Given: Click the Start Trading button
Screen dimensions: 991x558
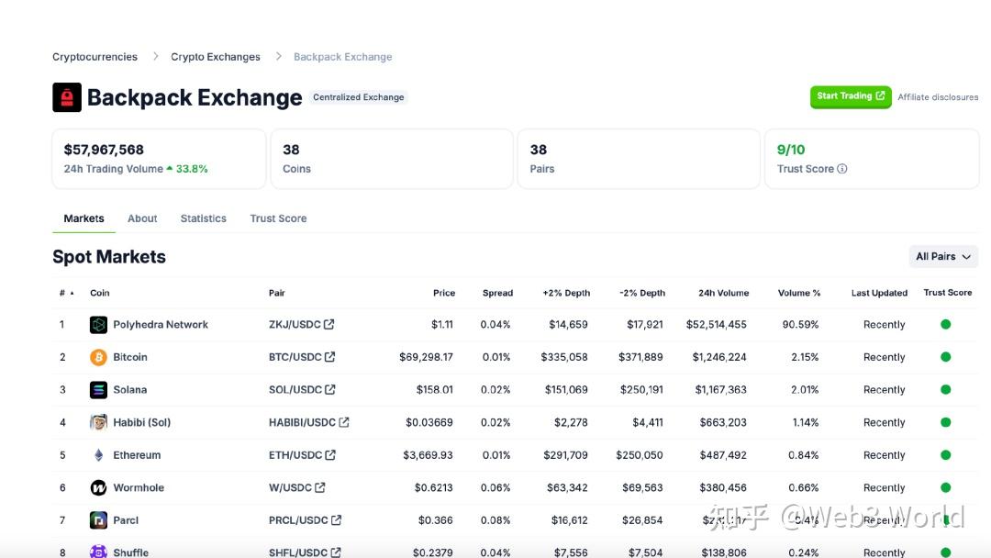Looking at the screenshot, I should coord(850,96).
